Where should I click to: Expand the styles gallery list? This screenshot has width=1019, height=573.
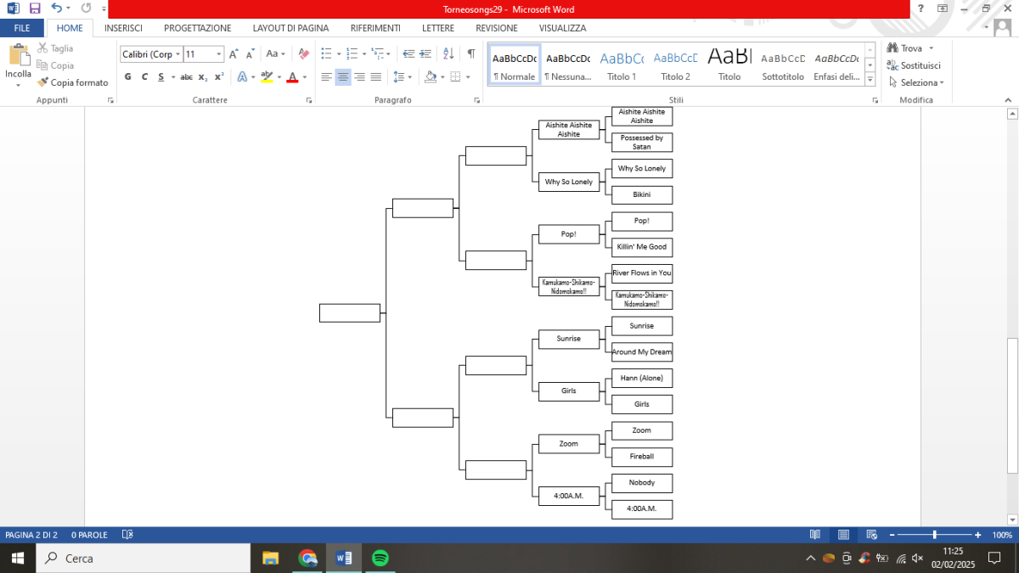click(870, 79)
